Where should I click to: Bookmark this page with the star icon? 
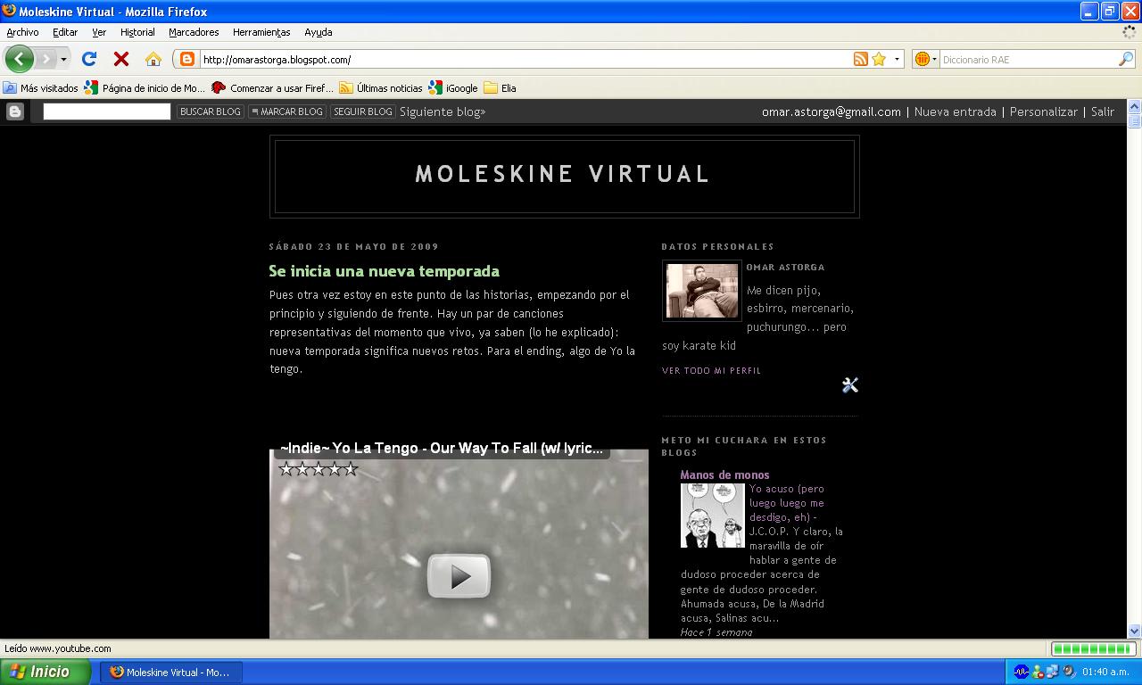[879, 59]
